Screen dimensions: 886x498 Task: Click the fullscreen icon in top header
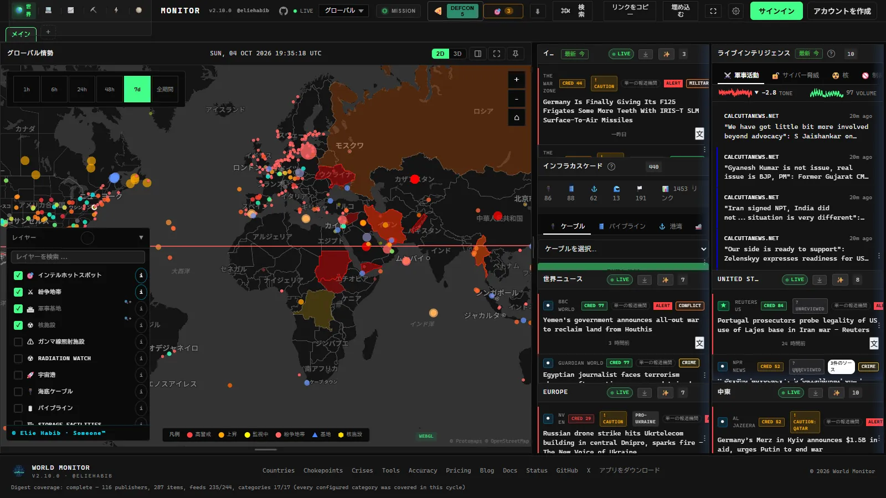click(x=713, y=11)
